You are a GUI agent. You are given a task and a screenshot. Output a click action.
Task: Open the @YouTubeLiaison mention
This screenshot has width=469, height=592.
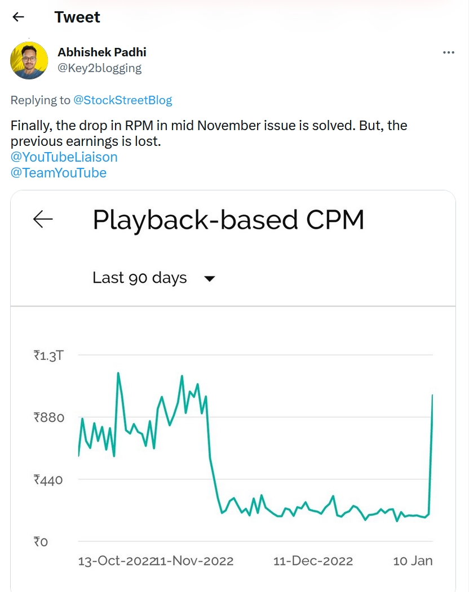[x=64, y=157]
